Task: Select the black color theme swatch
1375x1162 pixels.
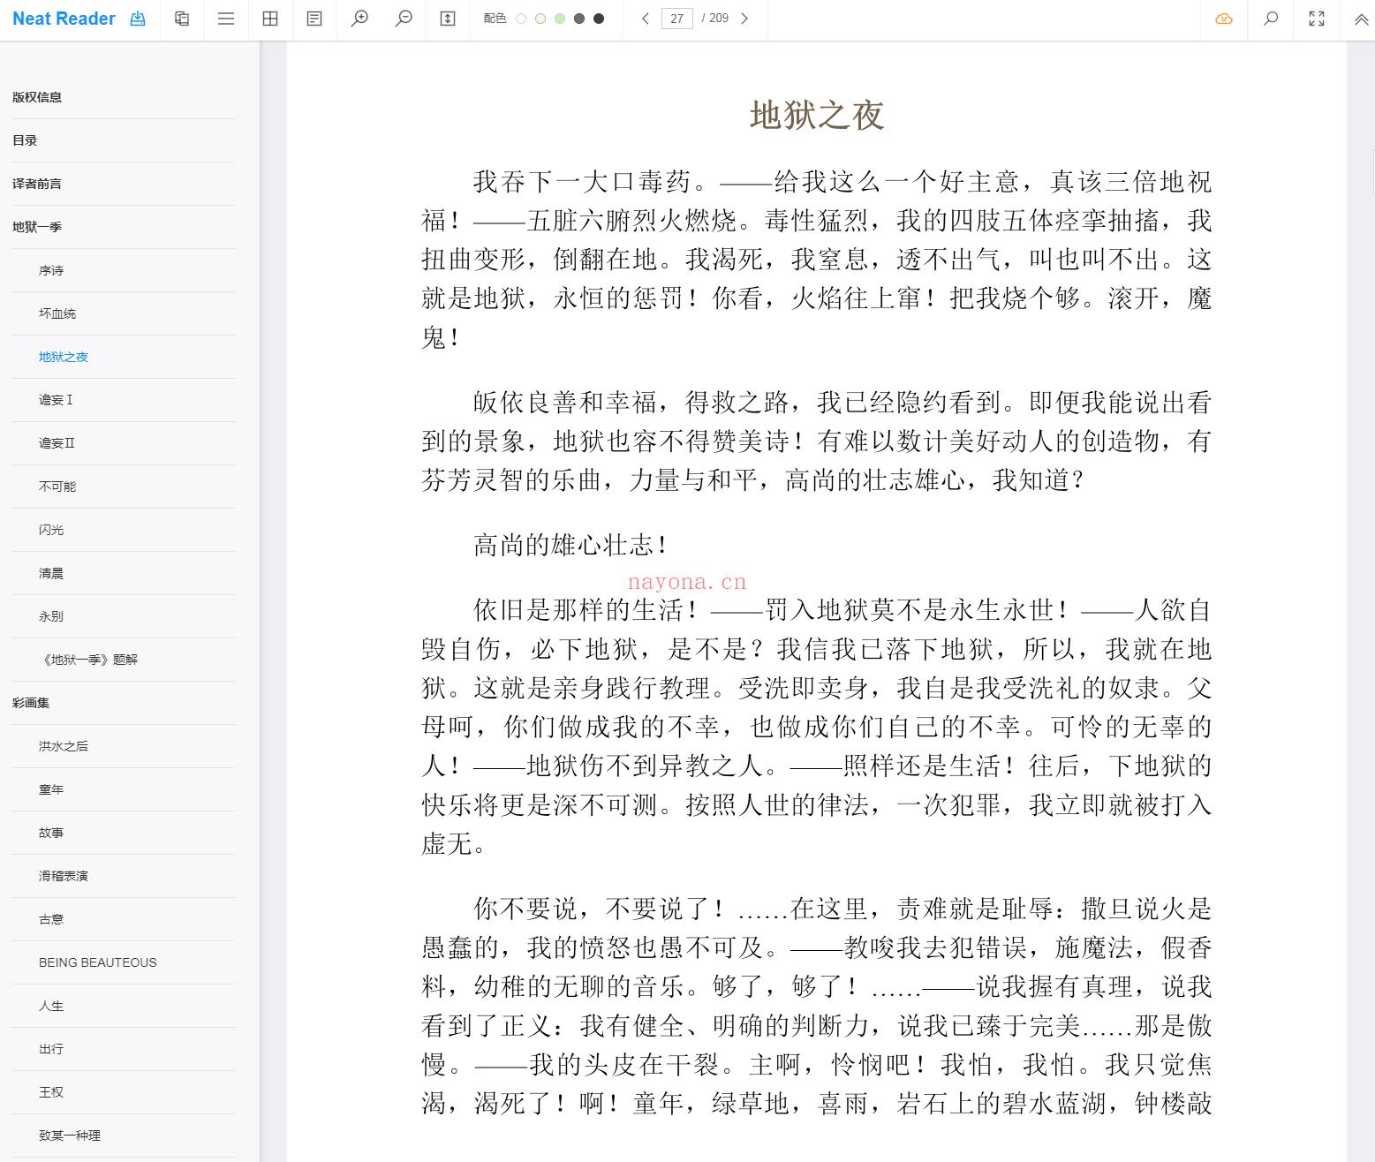Action: [599, 19]
